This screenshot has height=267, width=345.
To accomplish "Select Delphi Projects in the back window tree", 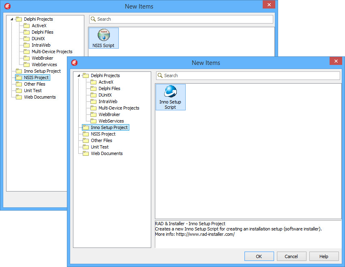I will coord(39,19).
